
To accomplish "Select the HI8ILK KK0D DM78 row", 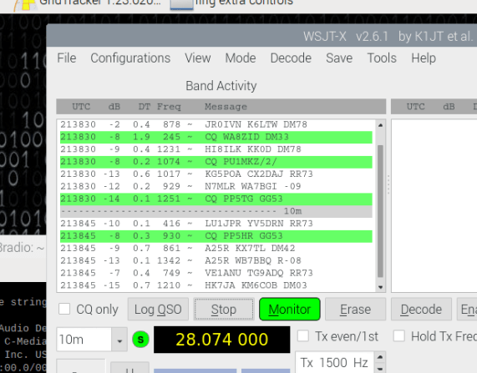I will (x=216, y=149).
